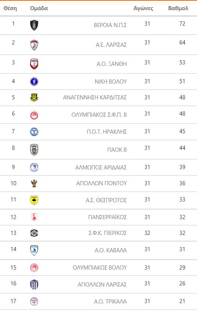Open the ΑΛΜΩΠΟΣ ΑΡΙΔΑΙΑΣ team link
197x311 pixels.
coord(101,168)
